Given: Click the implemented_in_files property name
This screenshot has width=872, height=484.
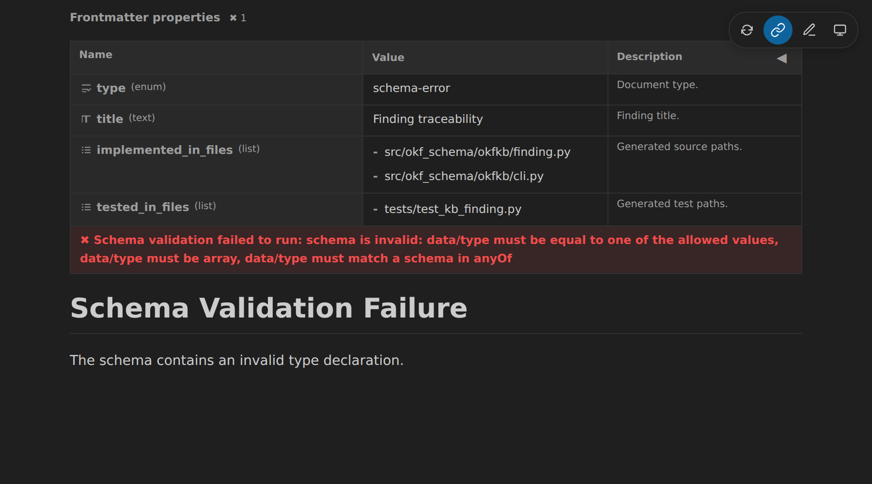Looking at the screenshot, I should pos(165,150).
